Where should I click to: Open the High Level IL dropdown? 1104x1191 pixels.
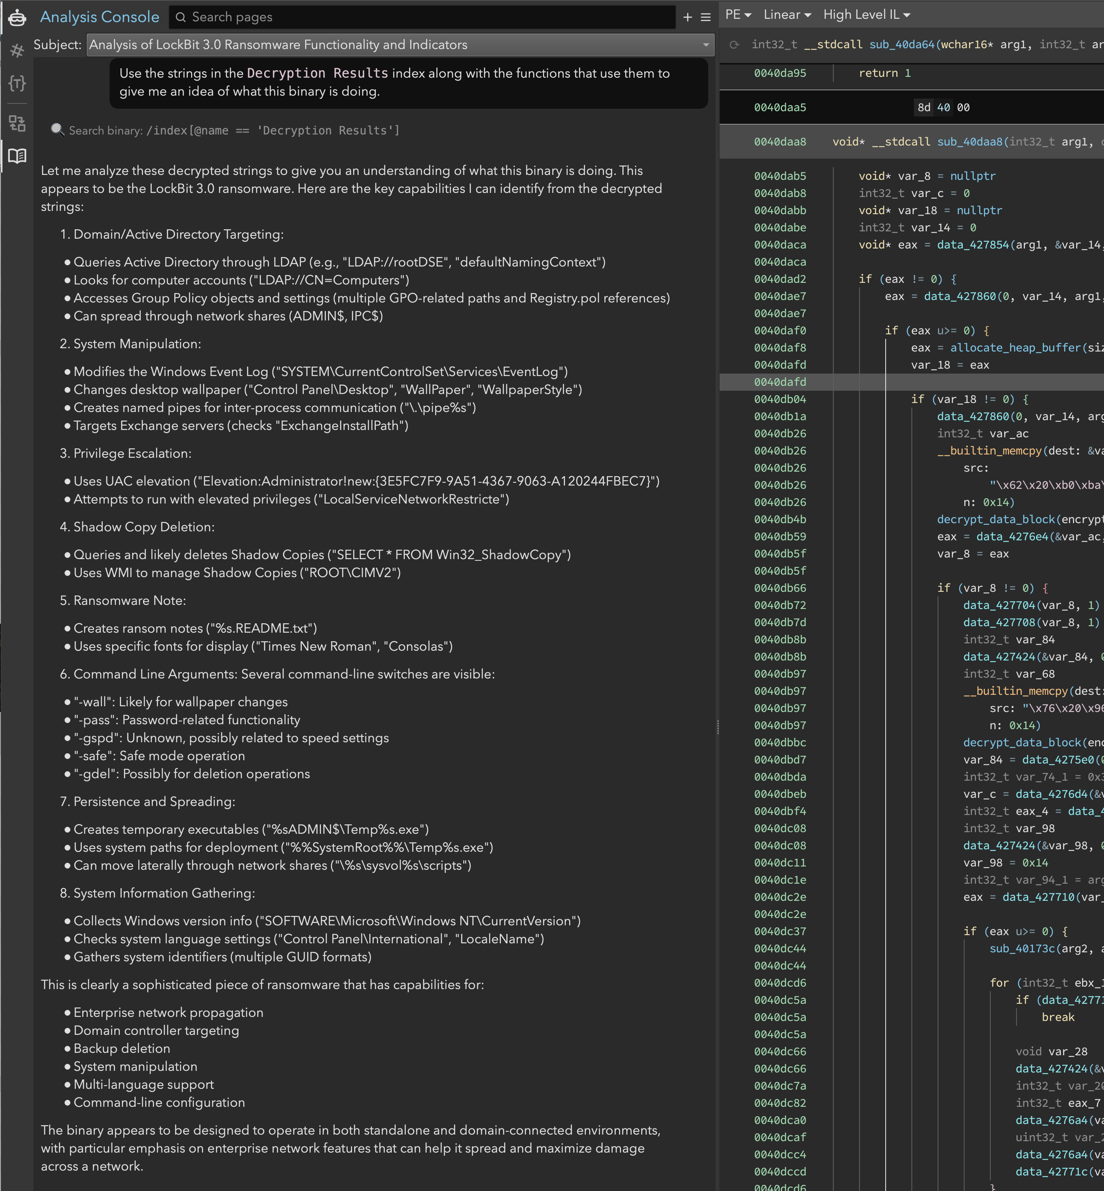click(866, 15)
